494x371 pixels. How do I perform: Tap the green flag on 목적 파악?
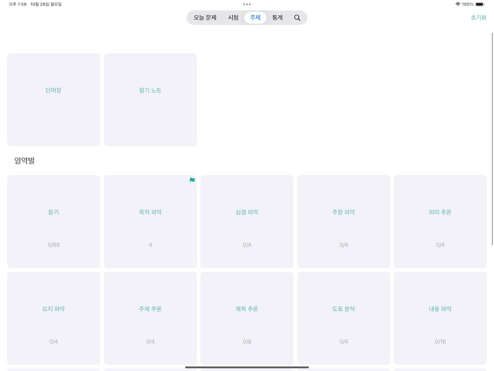(x=192, y=180)
